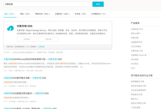Open CDN in product recommendations
The image size is (161, 109).
point(133,68)
